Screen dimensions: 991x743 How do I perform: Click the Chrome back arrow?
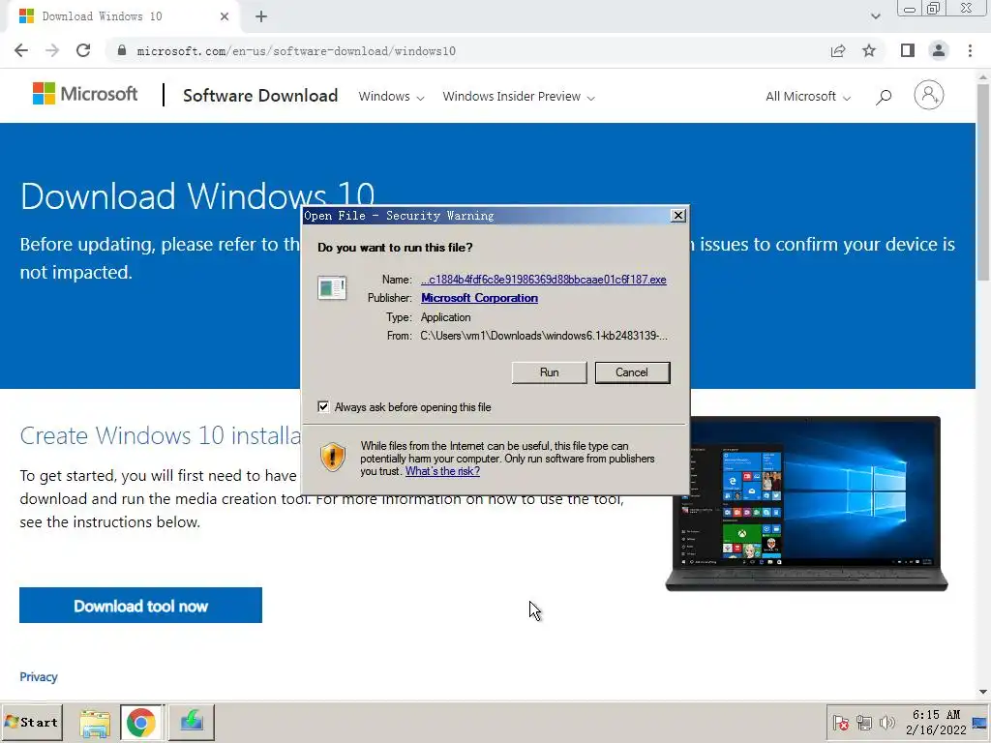[21, 50]
